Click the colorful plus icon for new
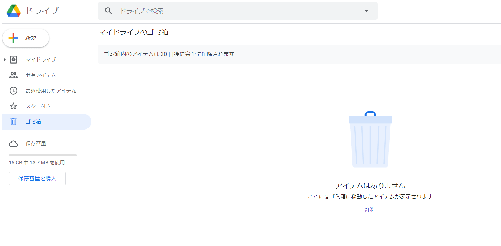The width and height of the screenshot is (501, 246). click(x=13, y=38)
